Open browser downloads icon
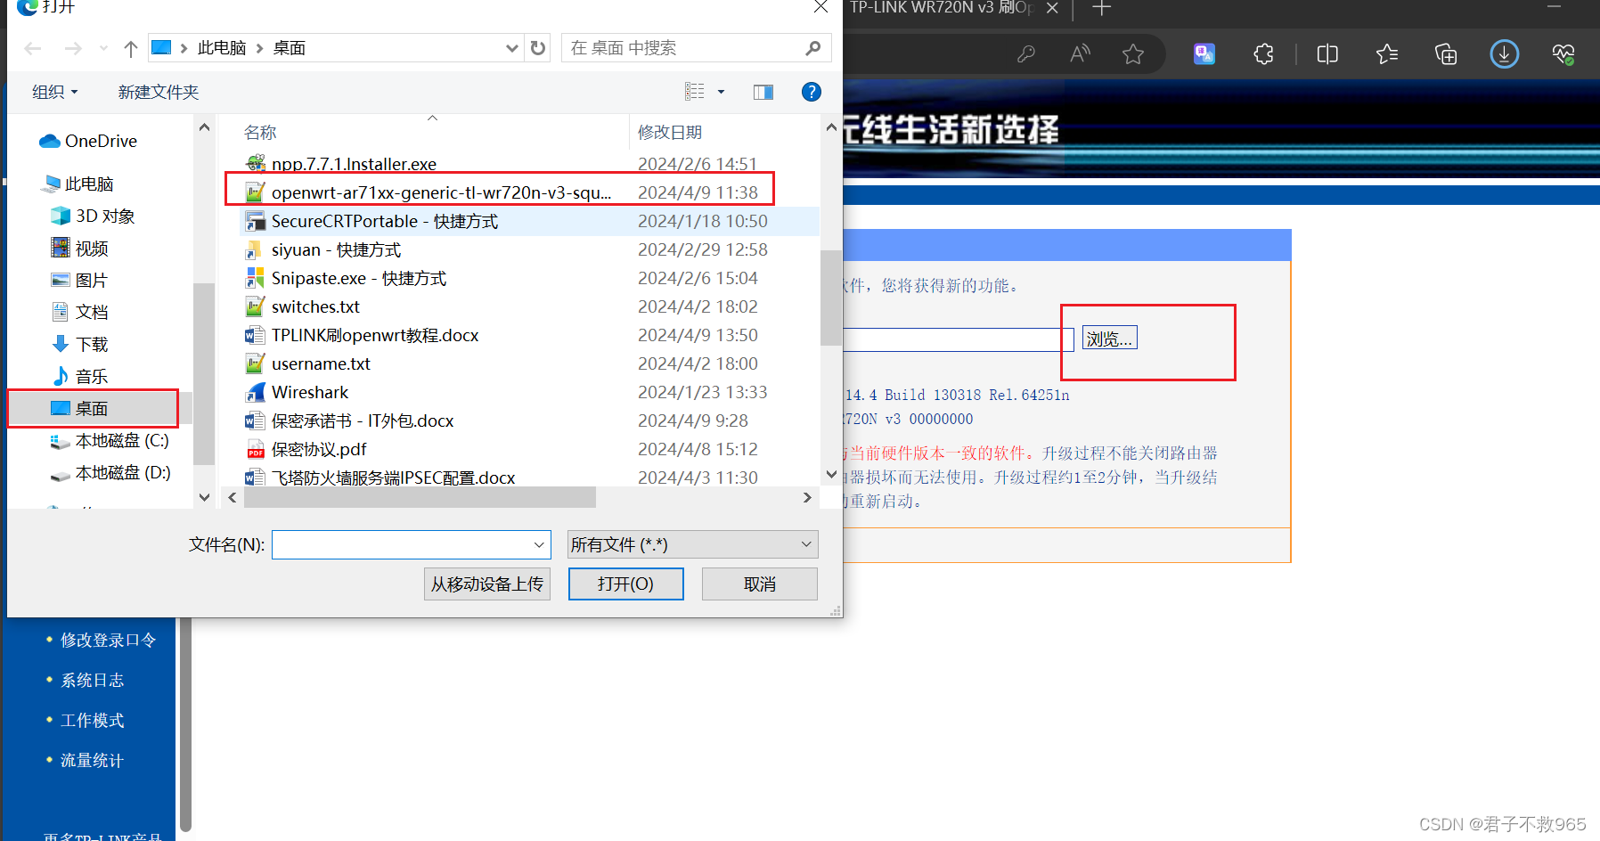Screen dimensions: 1600x841 tap(1505, 54)
